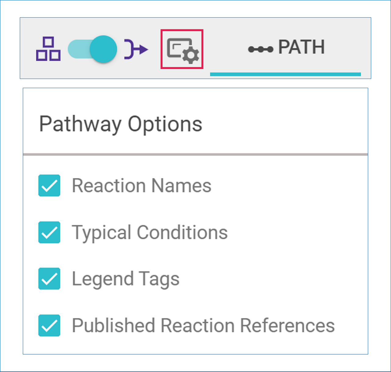Switch to the PATH tab
This screenshot has width=391, height=372.
point(301,47)
